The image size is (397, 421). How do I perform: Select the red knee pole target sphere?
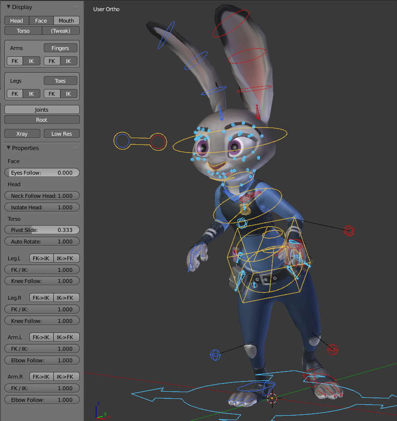click(x=333, y=350)
